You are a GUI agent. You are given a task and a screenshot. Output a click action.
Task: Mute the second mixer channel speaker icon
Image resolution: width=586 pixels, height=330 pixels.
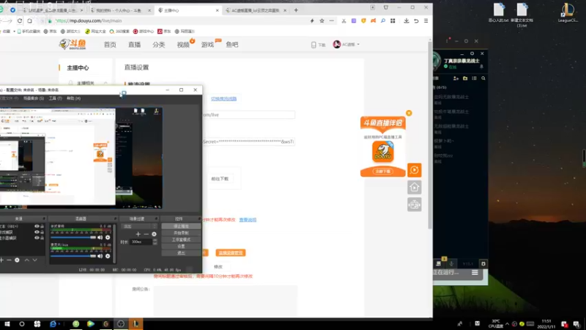(x=100, y=256)
